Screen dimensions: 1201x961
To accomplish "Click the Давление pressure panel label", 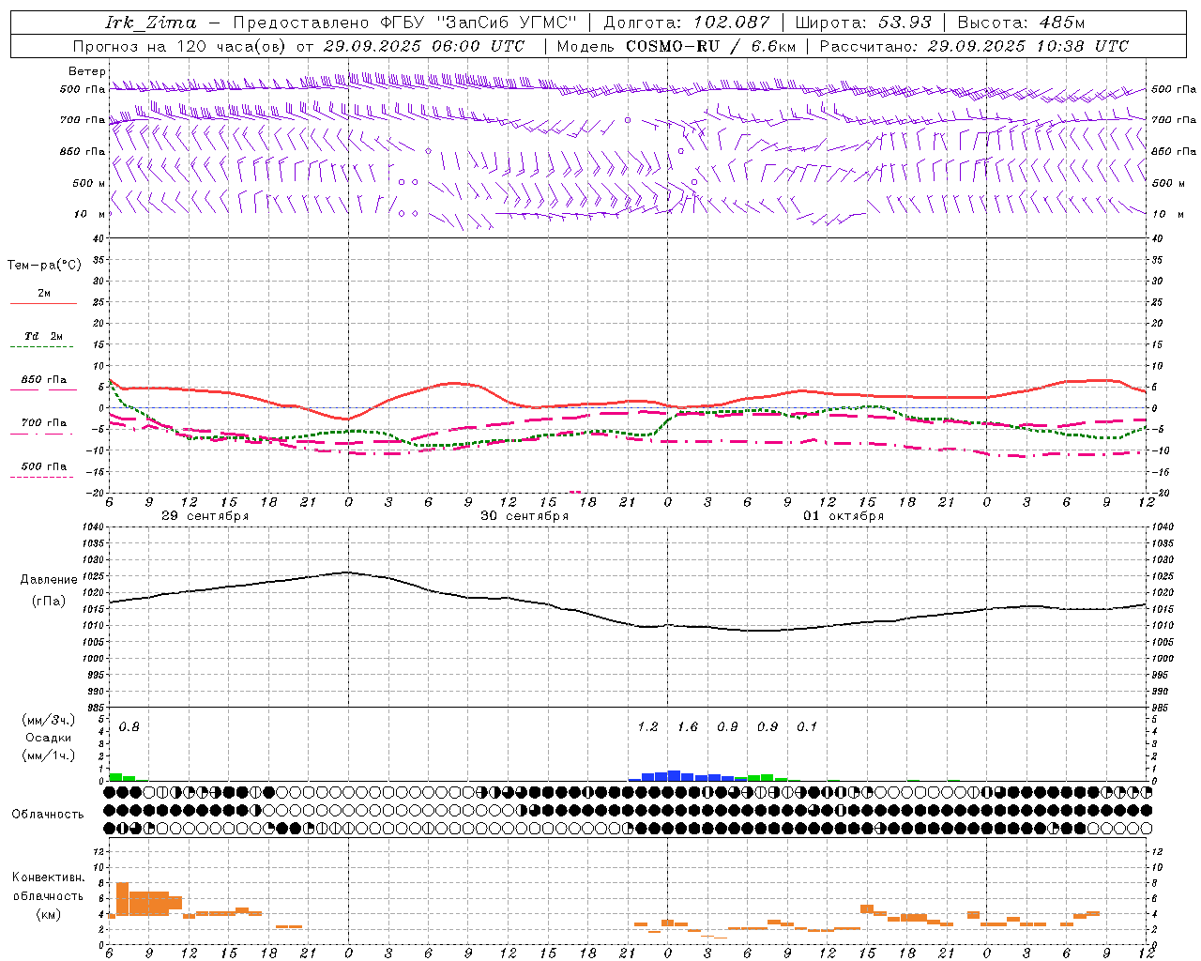I will pyautogui.click(x=49, y=580).
